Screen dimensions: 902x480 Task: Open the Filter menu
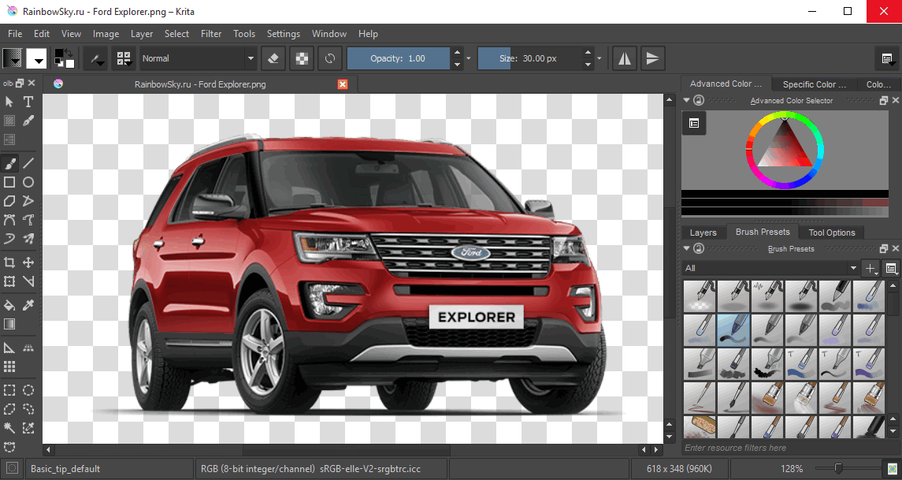click(211, 33)
